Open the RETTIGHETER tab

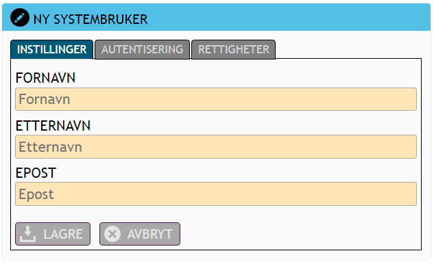pyautogui.click(x=233, y=49)
